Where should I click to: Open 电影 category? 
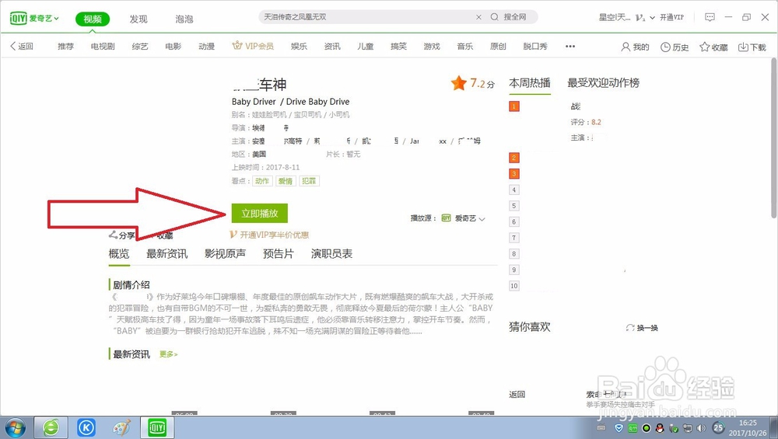click(173, 46)
